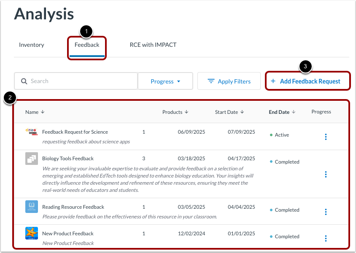Click the Products column header
This screenshot has width=356, height=253.
coord(173,112)
